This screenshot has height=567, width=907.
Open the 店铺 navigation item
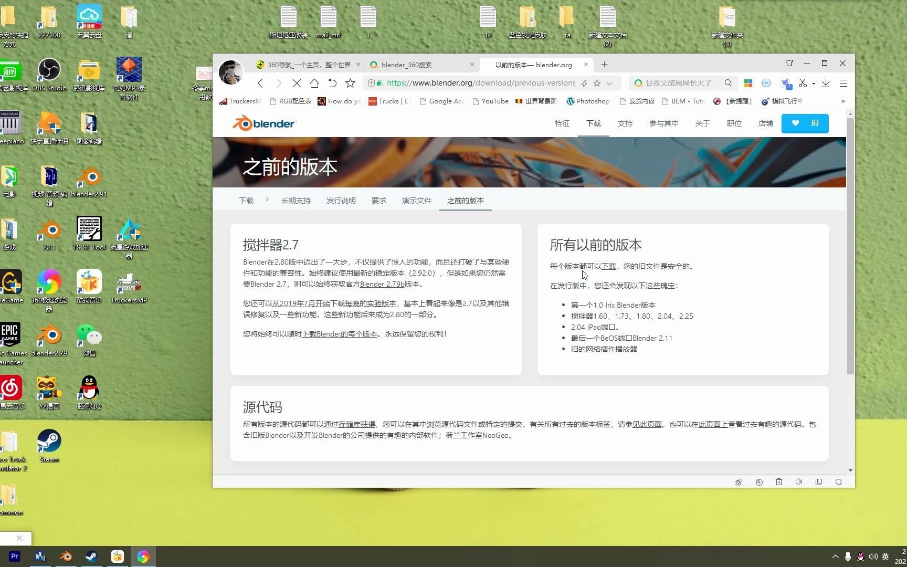766,123
